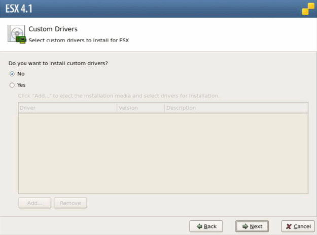
Task: Click the VMware logo in the header
Action: tap(308, 9)
